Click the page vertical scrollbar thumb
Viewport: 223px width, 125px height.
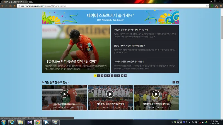[222, 27]
